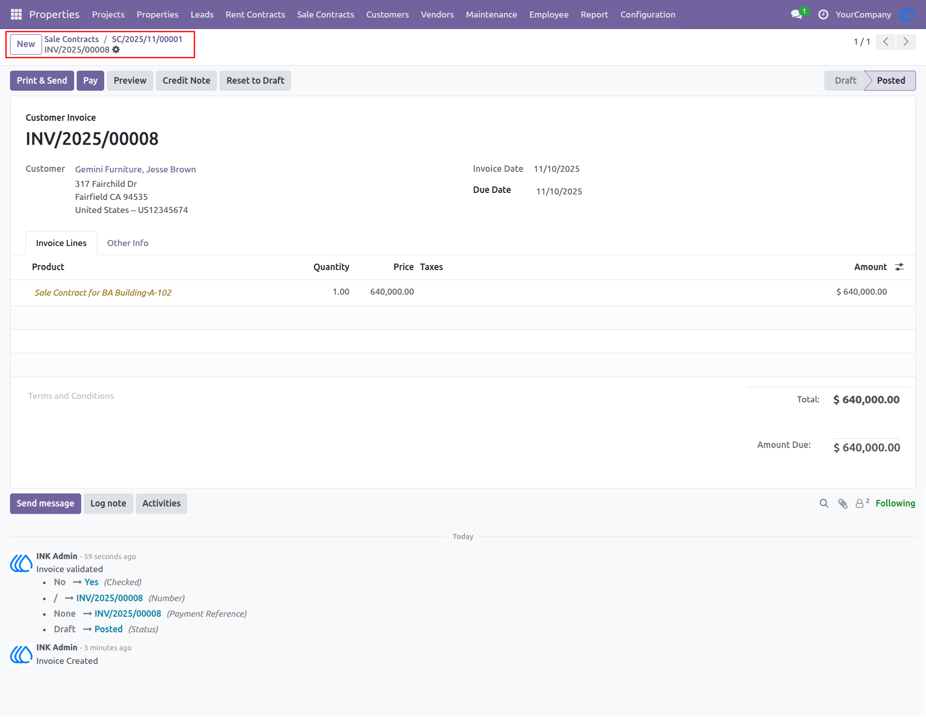
Task: Click INK Admin avatar on Invoice Created
Action: click(x=21, y=654)
